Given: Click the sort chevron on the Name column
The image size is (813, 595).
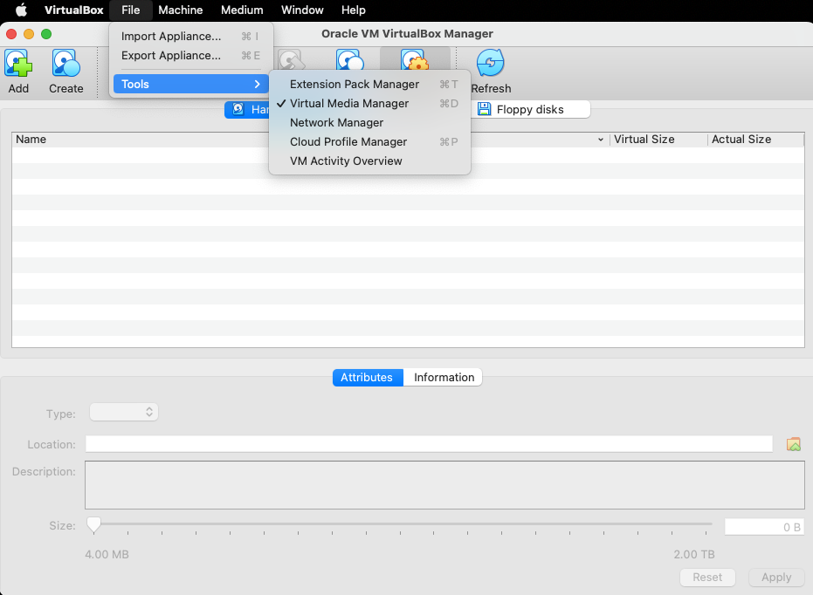Looking at the screenshot, I should (600, 139).
